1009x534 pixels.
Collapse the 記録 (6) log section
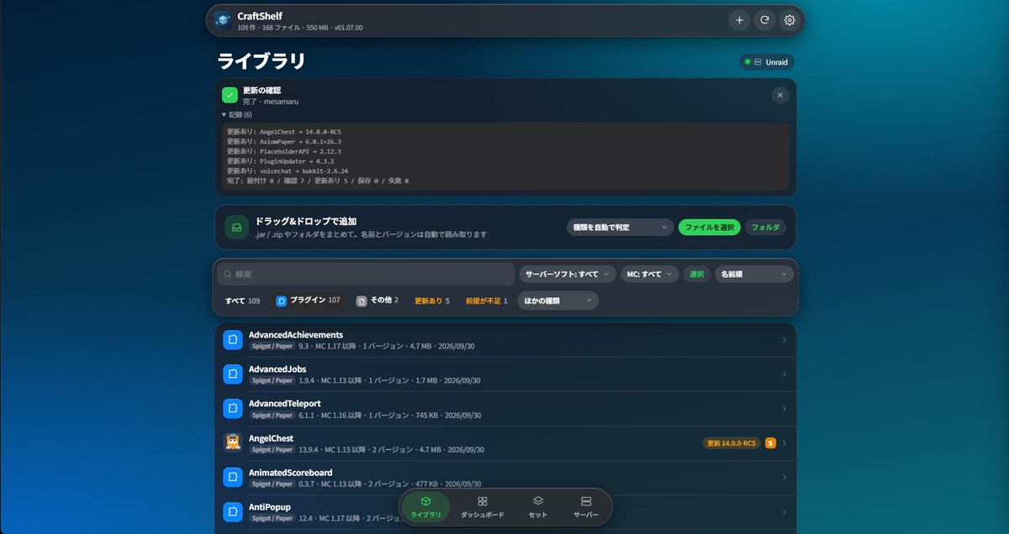(236, 114)
